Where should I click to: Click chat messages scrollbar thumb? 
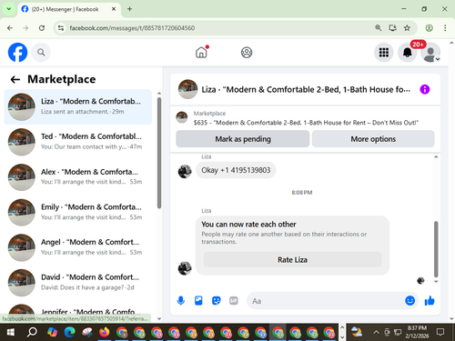pyautogui.click(x=436, y=249)
